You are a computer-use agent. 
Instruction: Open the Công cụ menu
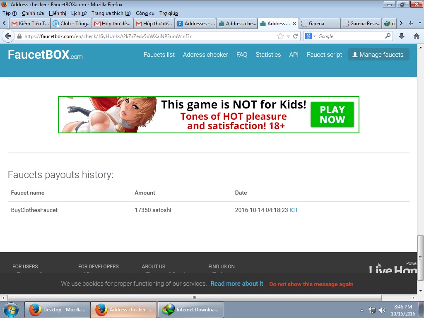tap(145, 13)
